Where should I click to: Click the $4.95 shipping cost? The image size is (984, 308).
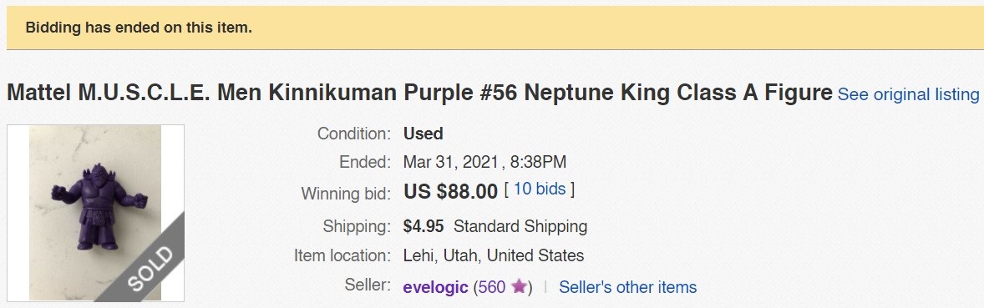coord(424,226)
